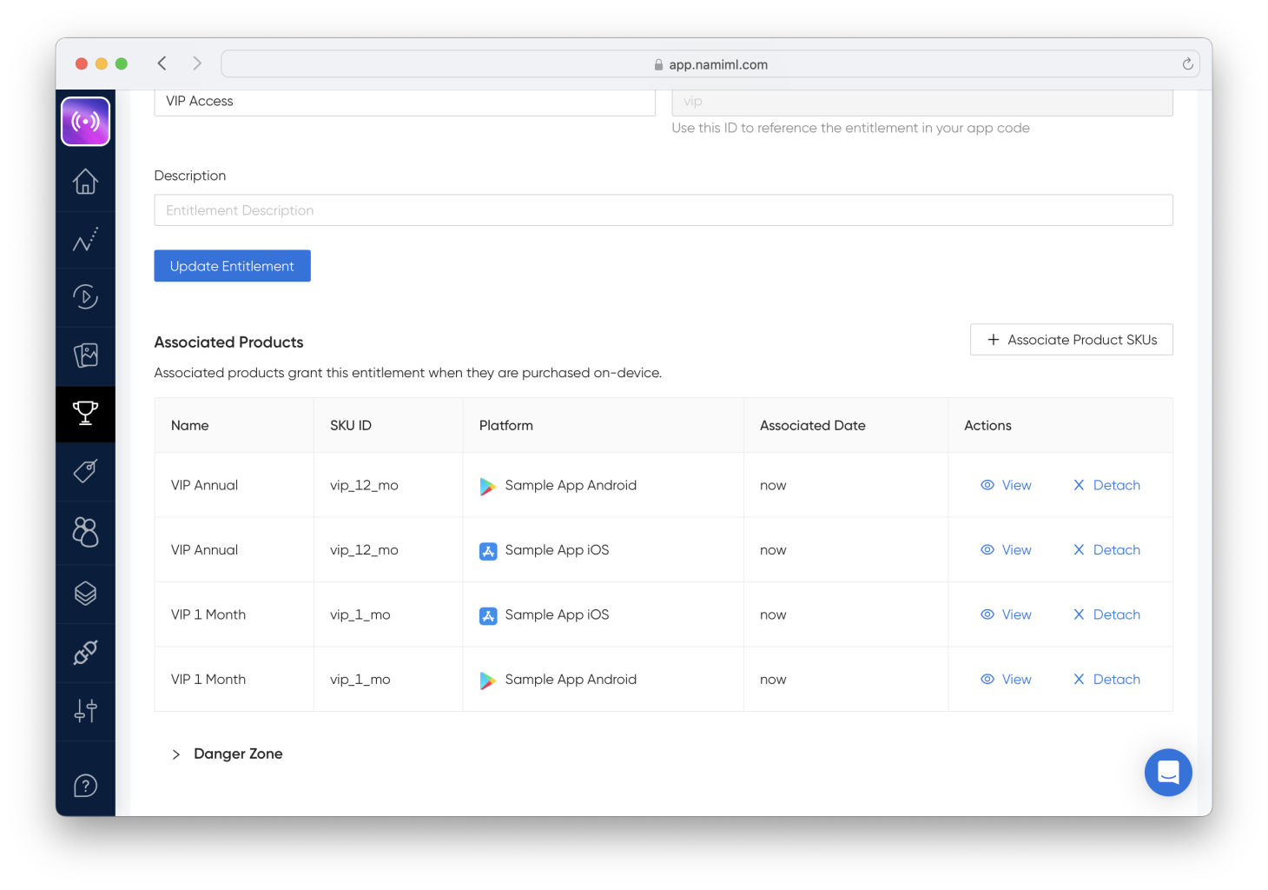Click vip_1_mo SKU in the iOS row
Viewport: 1268px width, 890px height.
[360, 614]
